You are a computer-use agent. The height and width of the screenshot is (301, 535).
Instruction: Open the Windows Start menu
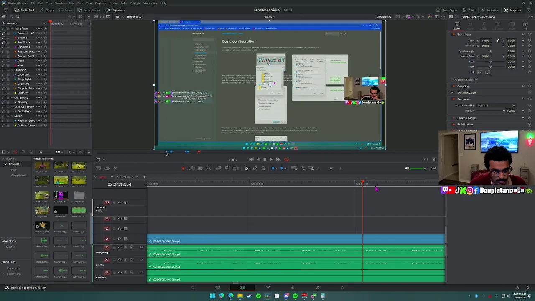pyautogui.click(x=212, y=296)
